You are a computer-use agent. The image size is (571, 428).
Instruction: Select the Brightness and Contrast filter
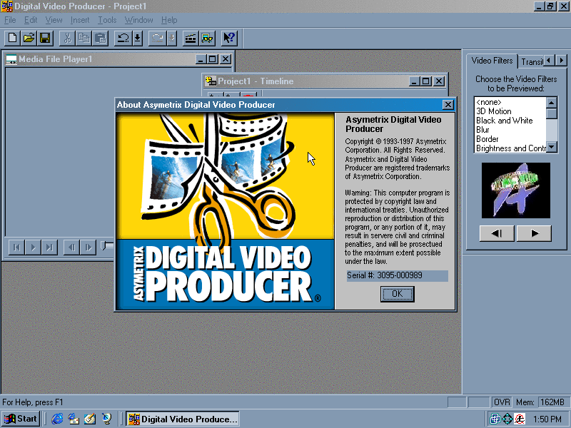click(x=510, y=148)
